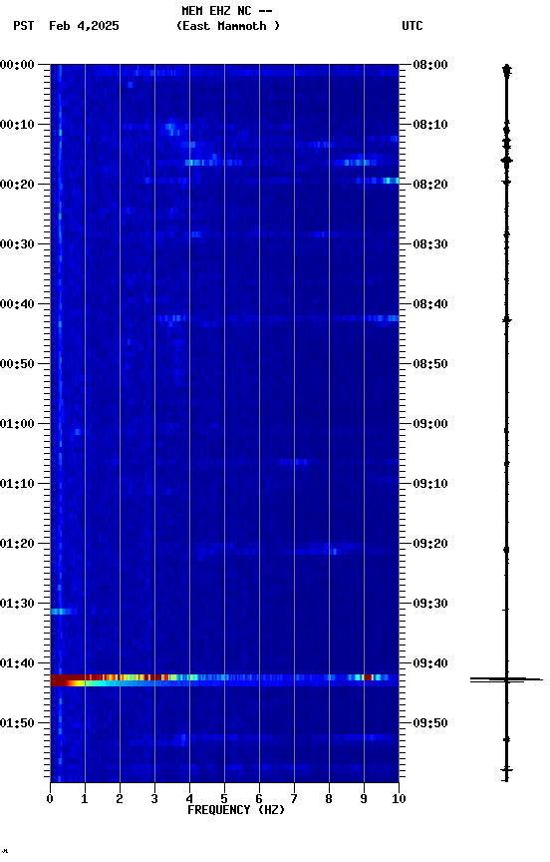550x862 pixels.
Task: Click the frequency axis tick label 5
Action: (224, 799)
